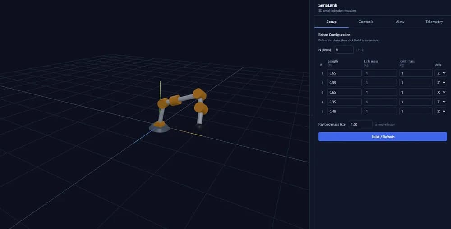Click the green vertical axis line
The height and width of the screenshot is (229, 451).
pyautogui.click(x=160, y=90)
